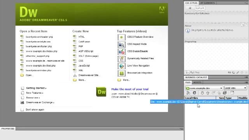Expand Files panel to show both sites
This screenshot has width=249, height=140.
pyautogui.click(x=232, y=93)
